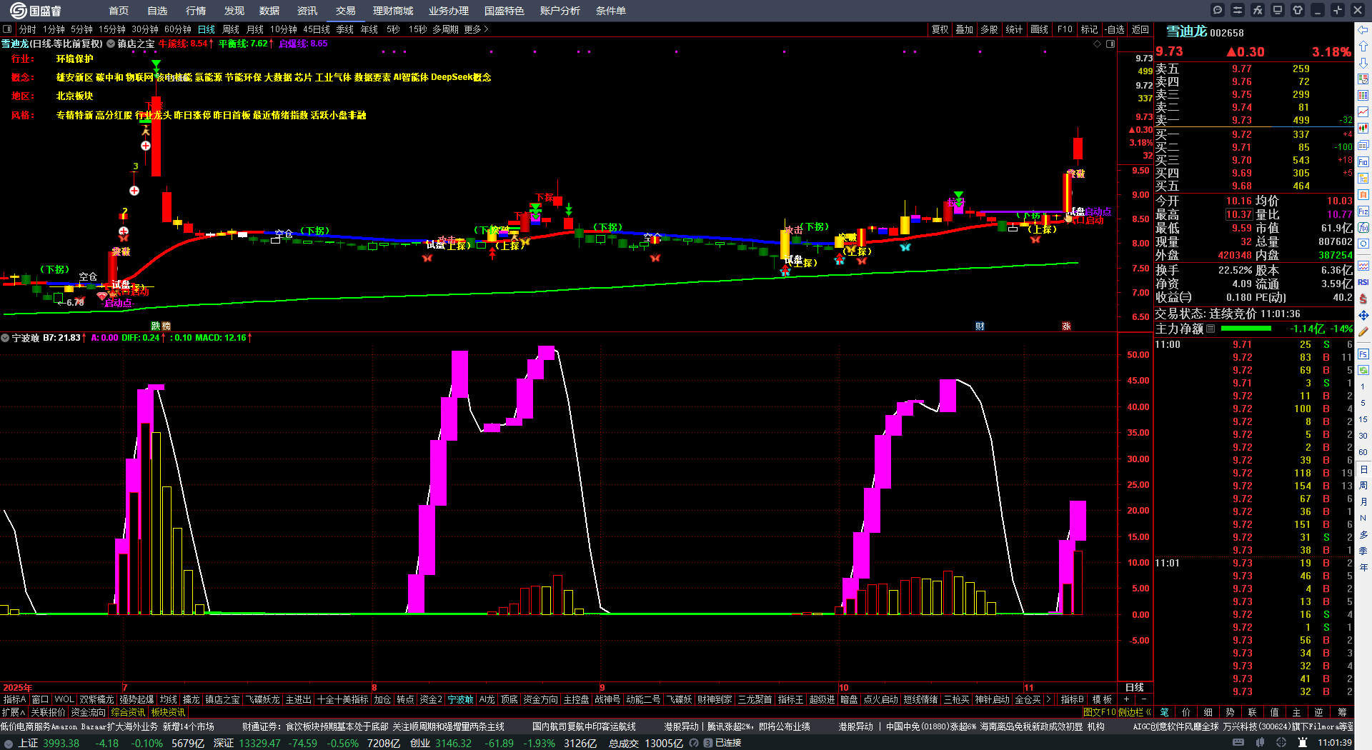Click the blue move-cross sidebar icon
The image size is (1372, 750).
click(x=1363, y=315)
